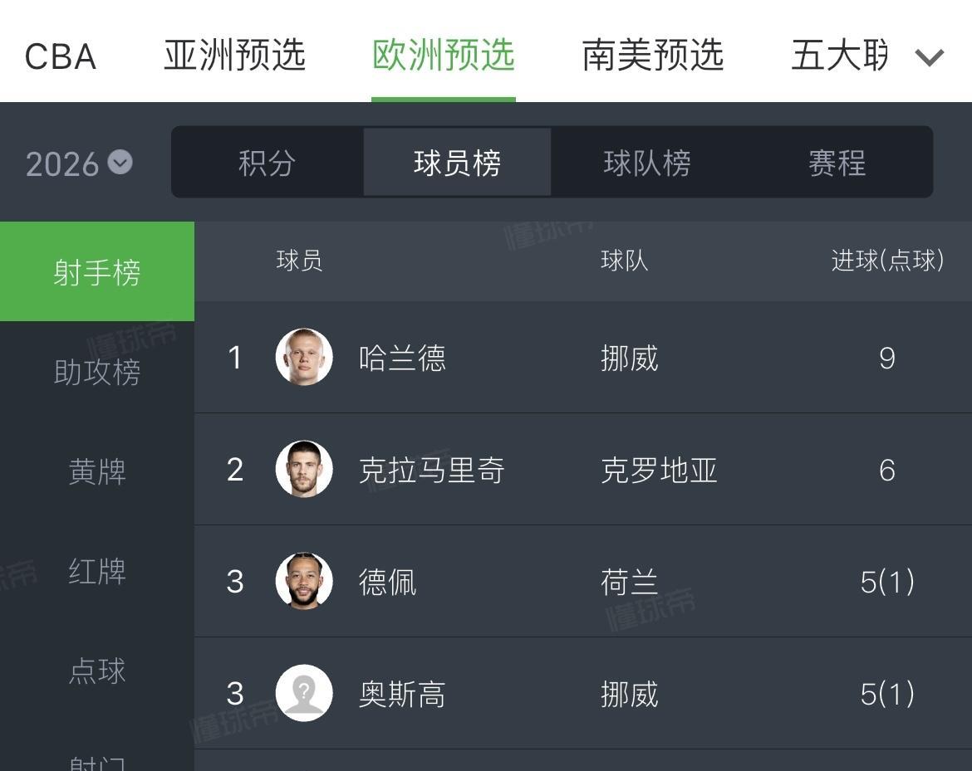Switch to the 亚洲预选 tab
This screenshot has height=771, width=972.
[235, 56]
